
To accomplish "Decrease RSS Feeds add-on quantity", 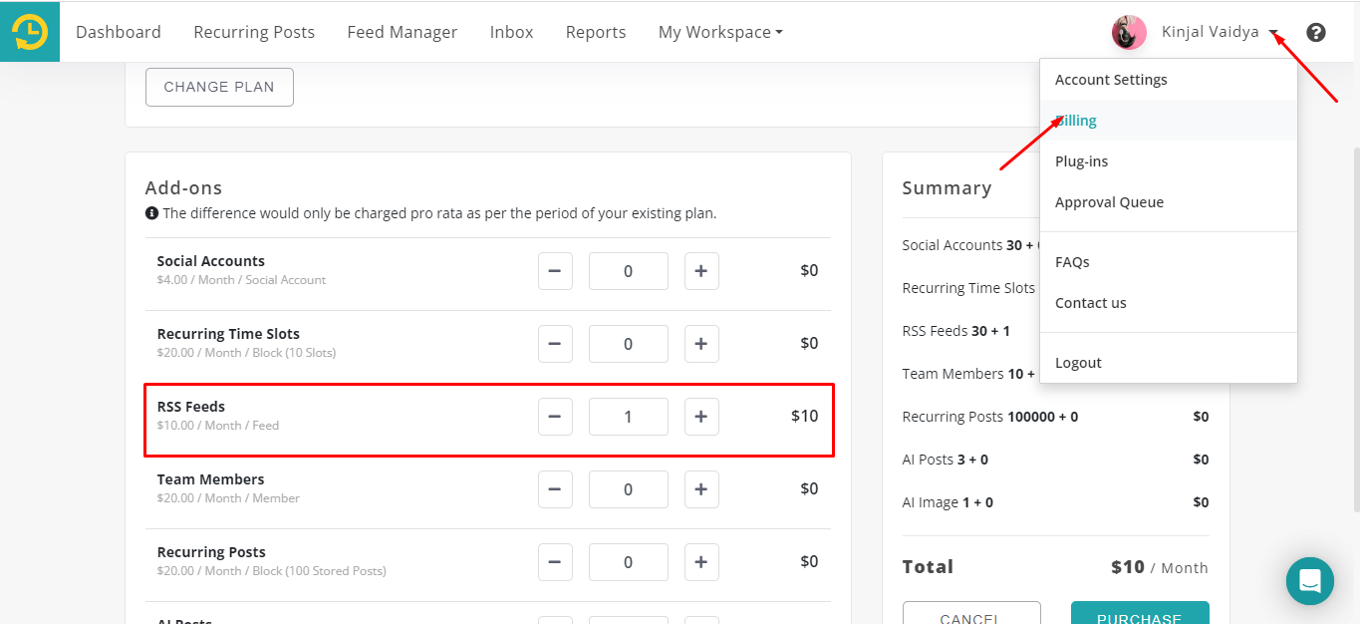I will [555, 417].
